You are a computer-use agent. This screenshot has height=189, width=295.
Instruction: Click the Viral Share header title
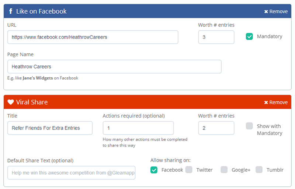pyautogui.click(x=32, y=102)
